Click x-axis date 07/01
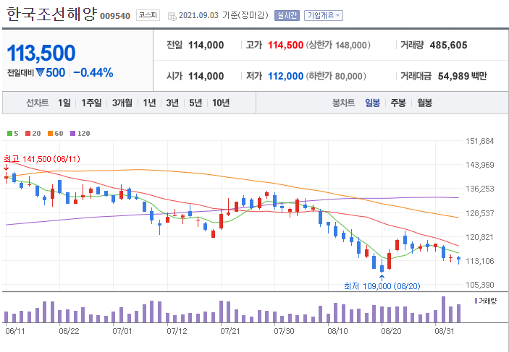The image size is (509, 352). pyautogui.click(x=122, y=332)
